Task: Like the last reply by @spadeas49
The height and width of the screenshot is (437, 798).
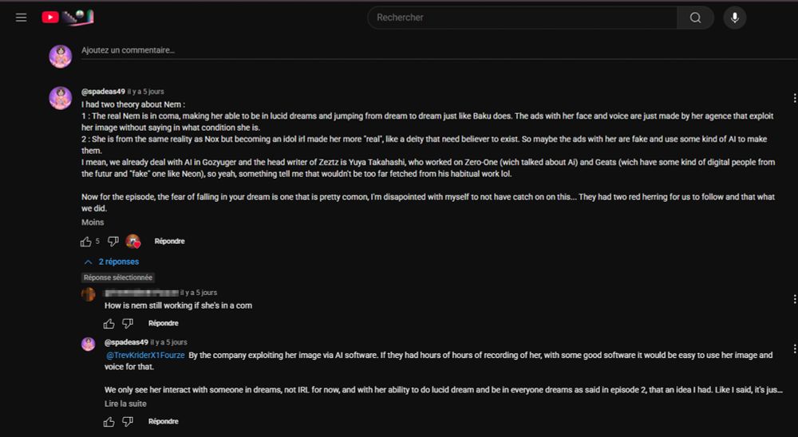Action: [109, 421]
